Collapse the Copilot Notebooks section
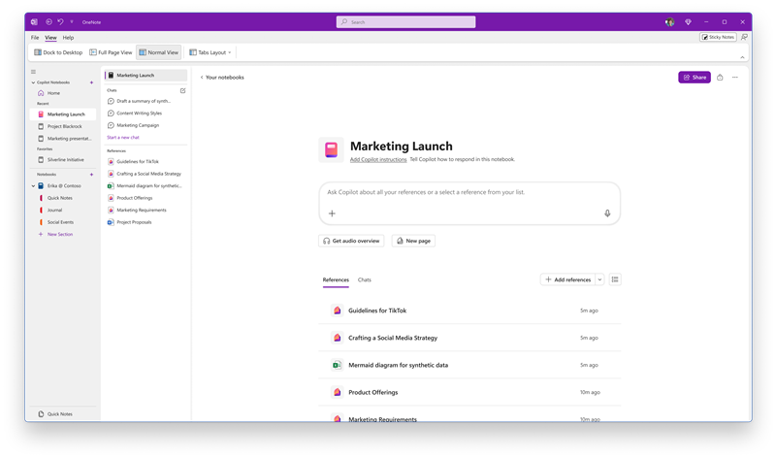 click(x=33, y=82)
